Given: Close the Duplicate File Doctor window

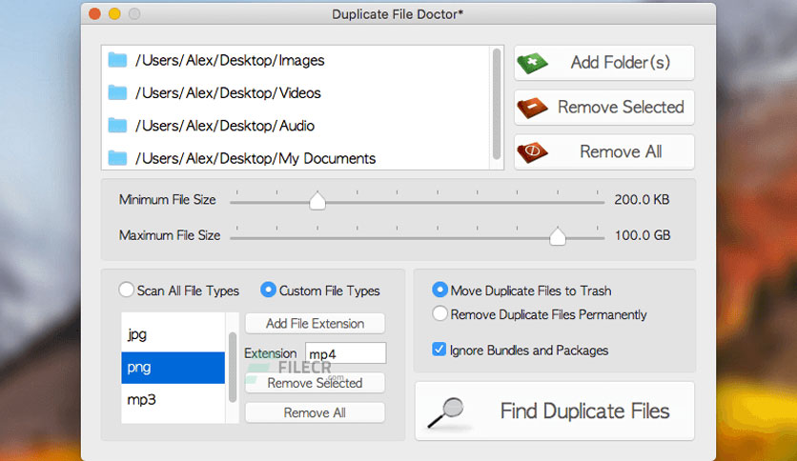Looking at the screenshot, I should click(x=94, y=13).
